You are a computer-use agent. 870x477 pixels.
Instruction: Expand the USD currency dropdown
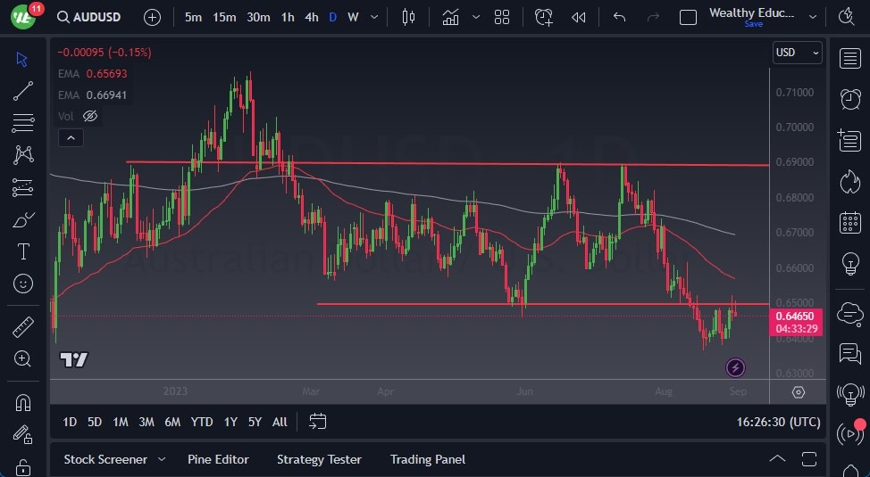coord(797,53)
